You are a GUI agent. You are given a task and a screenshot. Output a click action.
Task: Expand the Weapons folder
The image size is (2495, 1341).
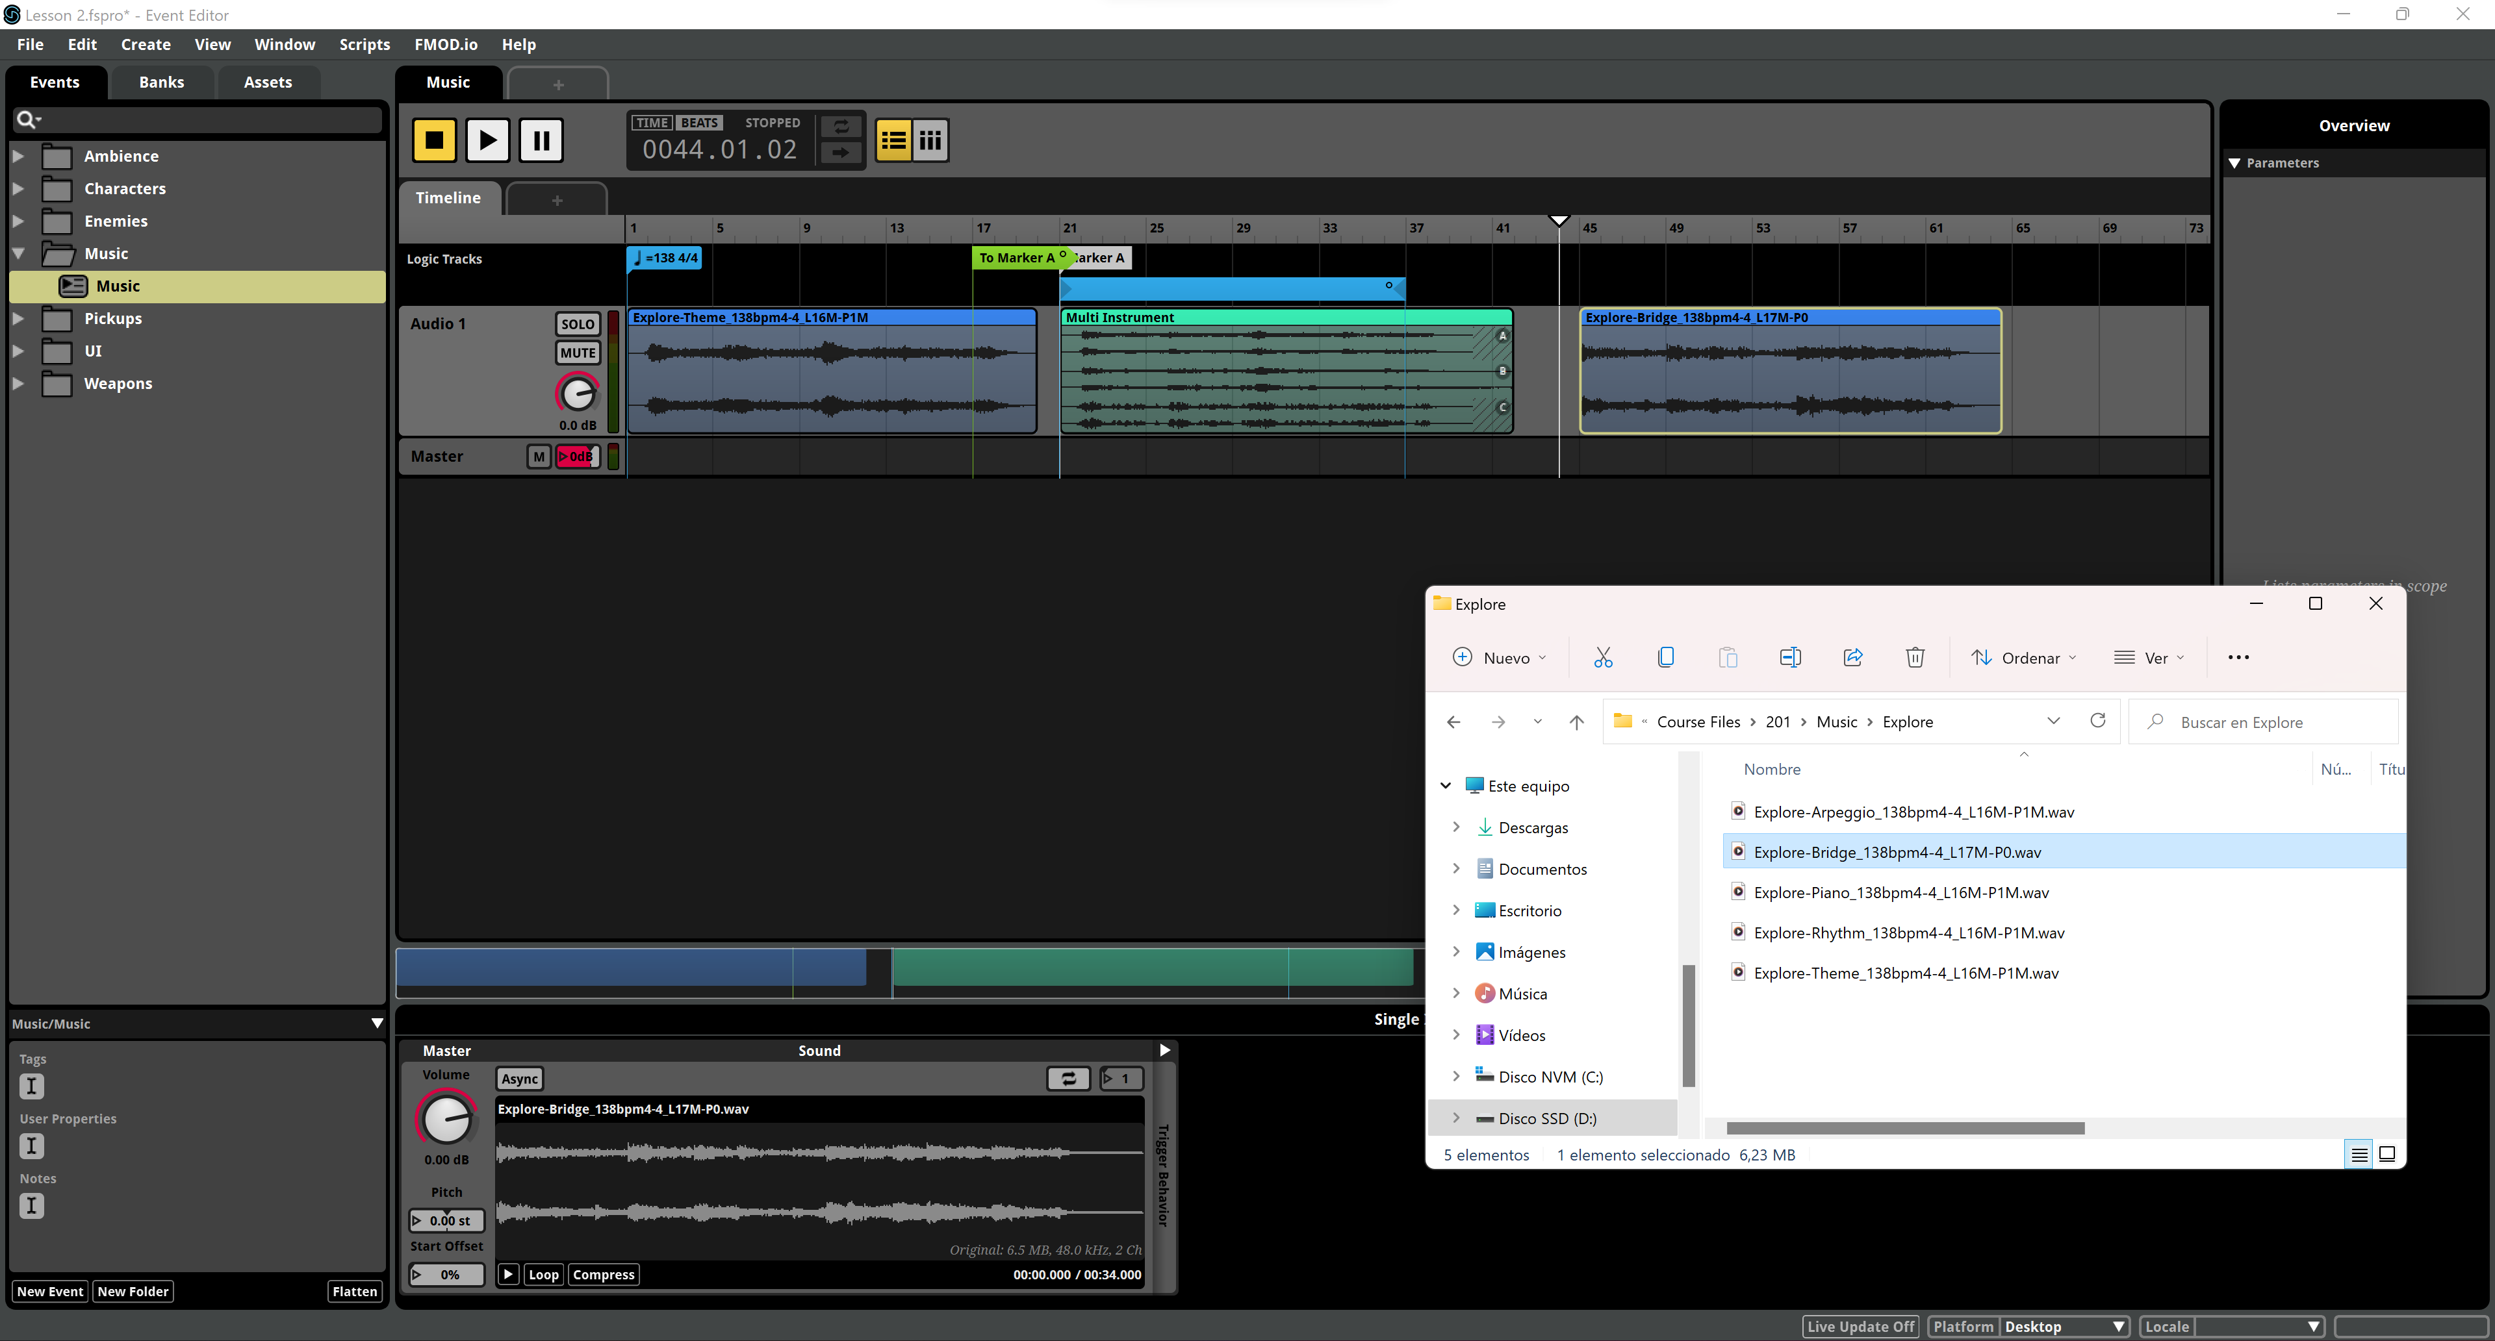[x=18, y=383]
